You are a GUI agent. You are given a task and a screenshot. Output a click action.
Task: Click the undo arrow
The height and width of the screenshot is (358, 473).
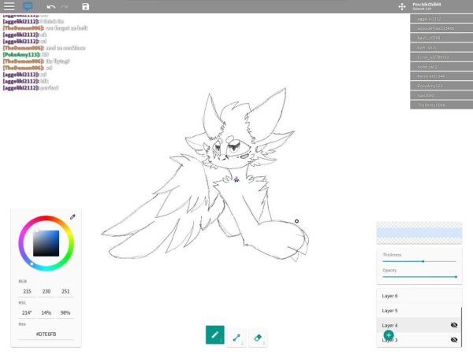(x=51, y=6)
